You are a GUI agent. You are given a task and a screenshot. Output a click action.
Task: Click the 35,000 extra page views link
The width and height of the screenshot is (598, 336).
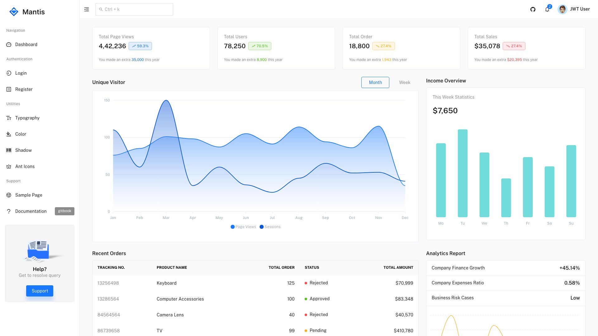click(x=137, y=59)
